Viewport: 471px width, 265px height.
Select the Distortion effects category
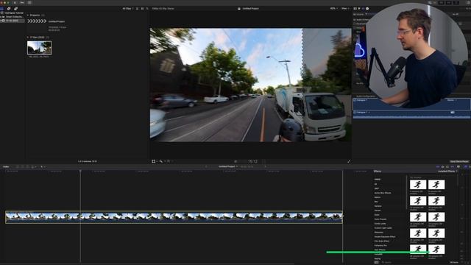(x=378, y=233)
